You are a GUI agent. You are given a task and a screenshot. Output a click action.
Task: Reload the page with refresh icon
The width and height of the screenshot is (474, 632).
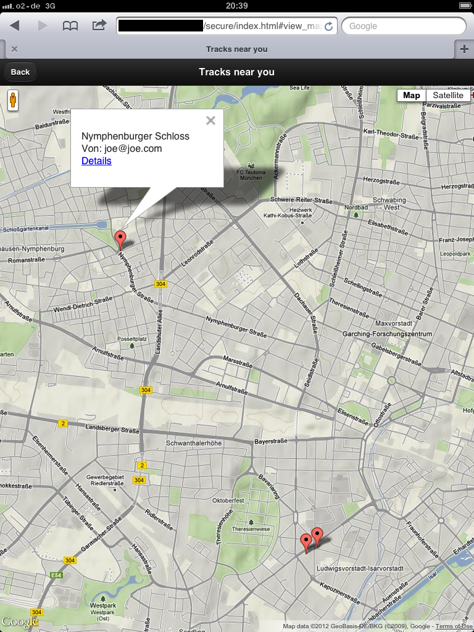328,26
